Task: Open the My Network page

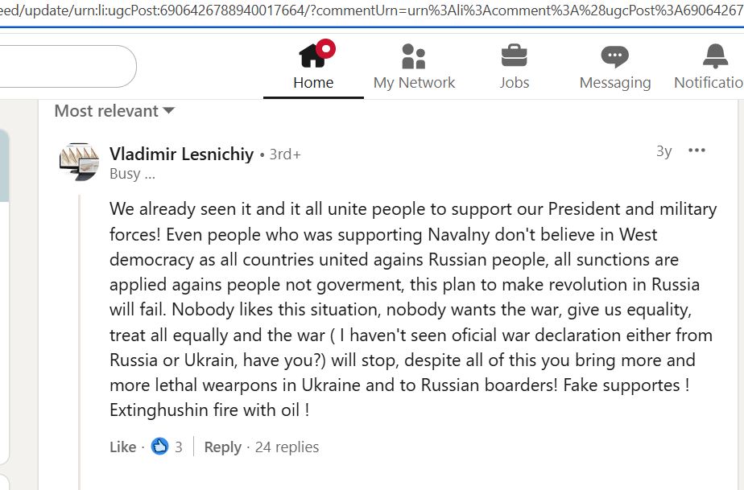Action: point(414,56)
